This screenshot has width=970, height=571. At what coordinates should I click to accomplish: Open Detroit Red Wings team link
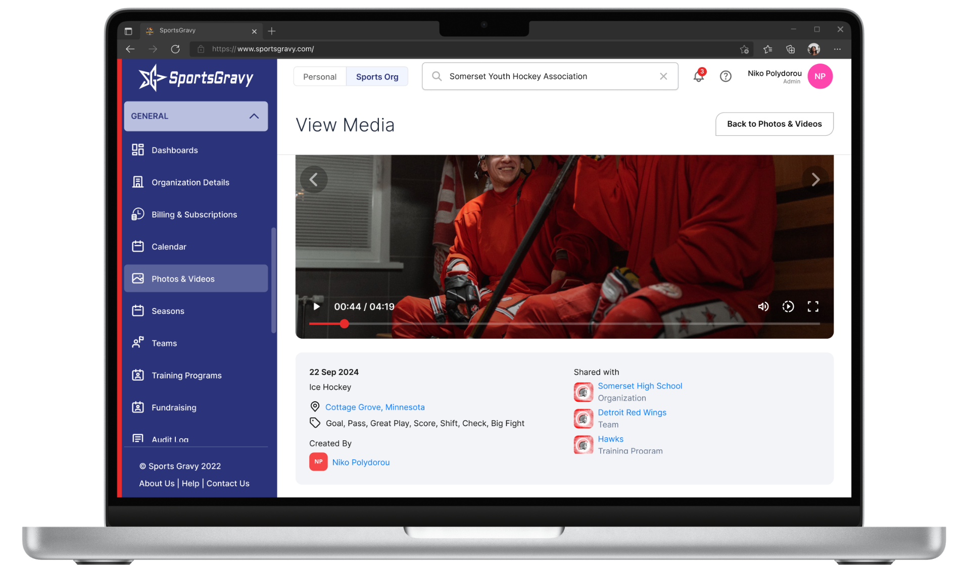632,412
